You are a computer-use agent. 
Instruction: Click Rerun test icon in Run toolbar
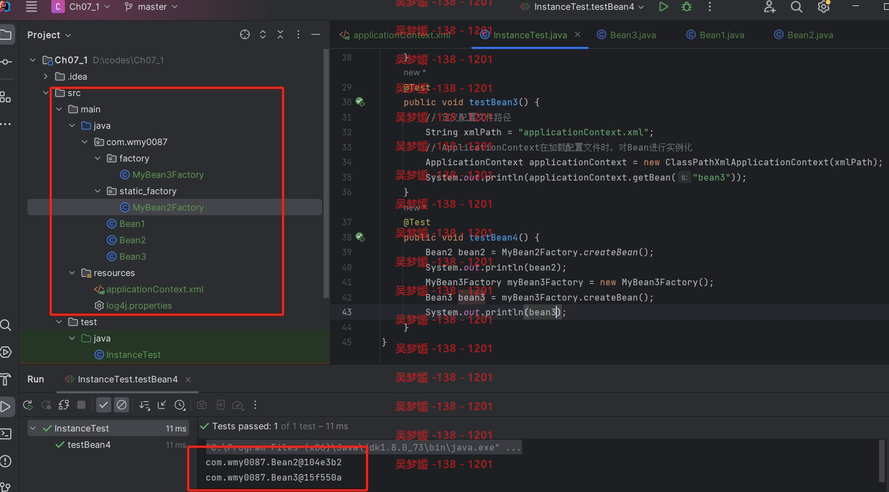click(28, 405)
